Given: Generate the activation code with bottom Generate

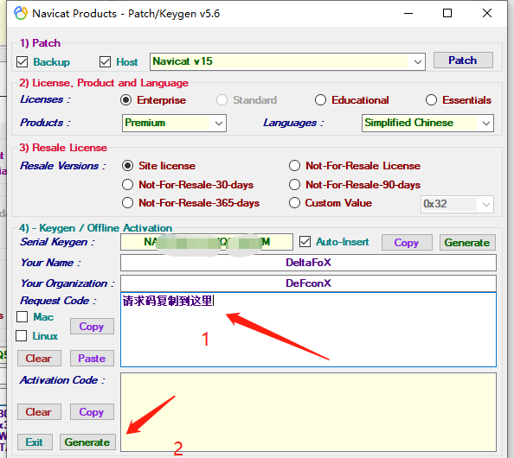Looking at the screenshot, I should coord(87,442).
